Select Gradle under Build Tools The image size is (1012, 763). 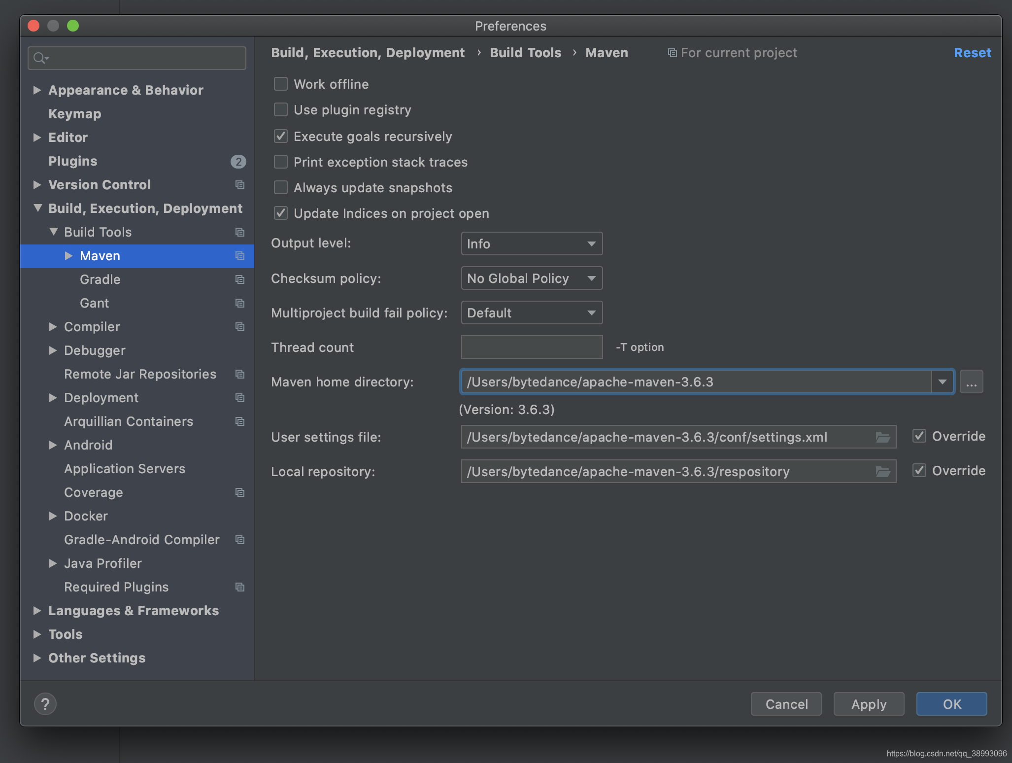point(100,279)
